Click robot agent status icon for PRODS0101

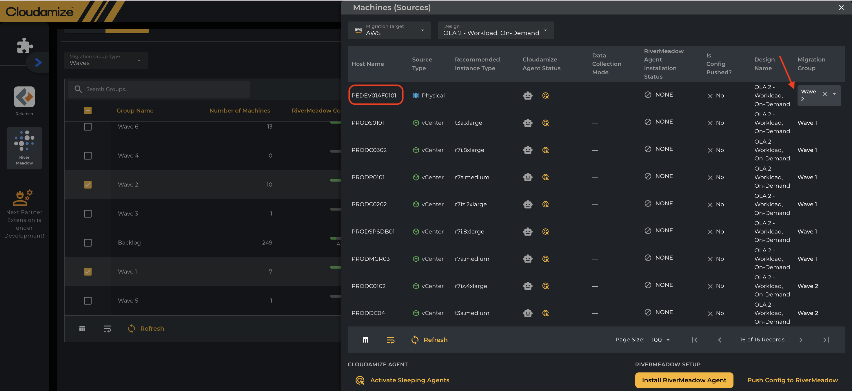[527, 123]
